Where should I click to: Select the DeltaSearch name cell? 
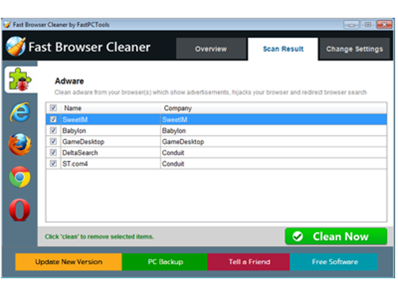point(111,153)
